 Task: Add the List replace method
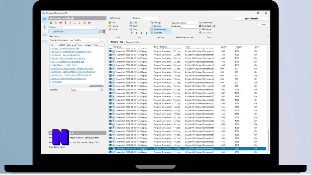(x=82, y=142)
